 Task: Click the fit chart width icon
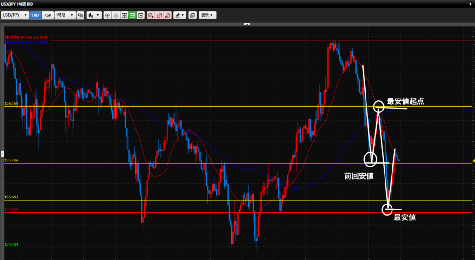[124, 15]
